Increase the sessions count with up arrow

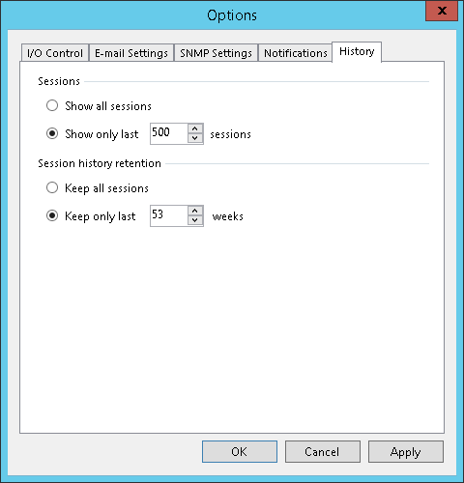[x=195, y=129]
